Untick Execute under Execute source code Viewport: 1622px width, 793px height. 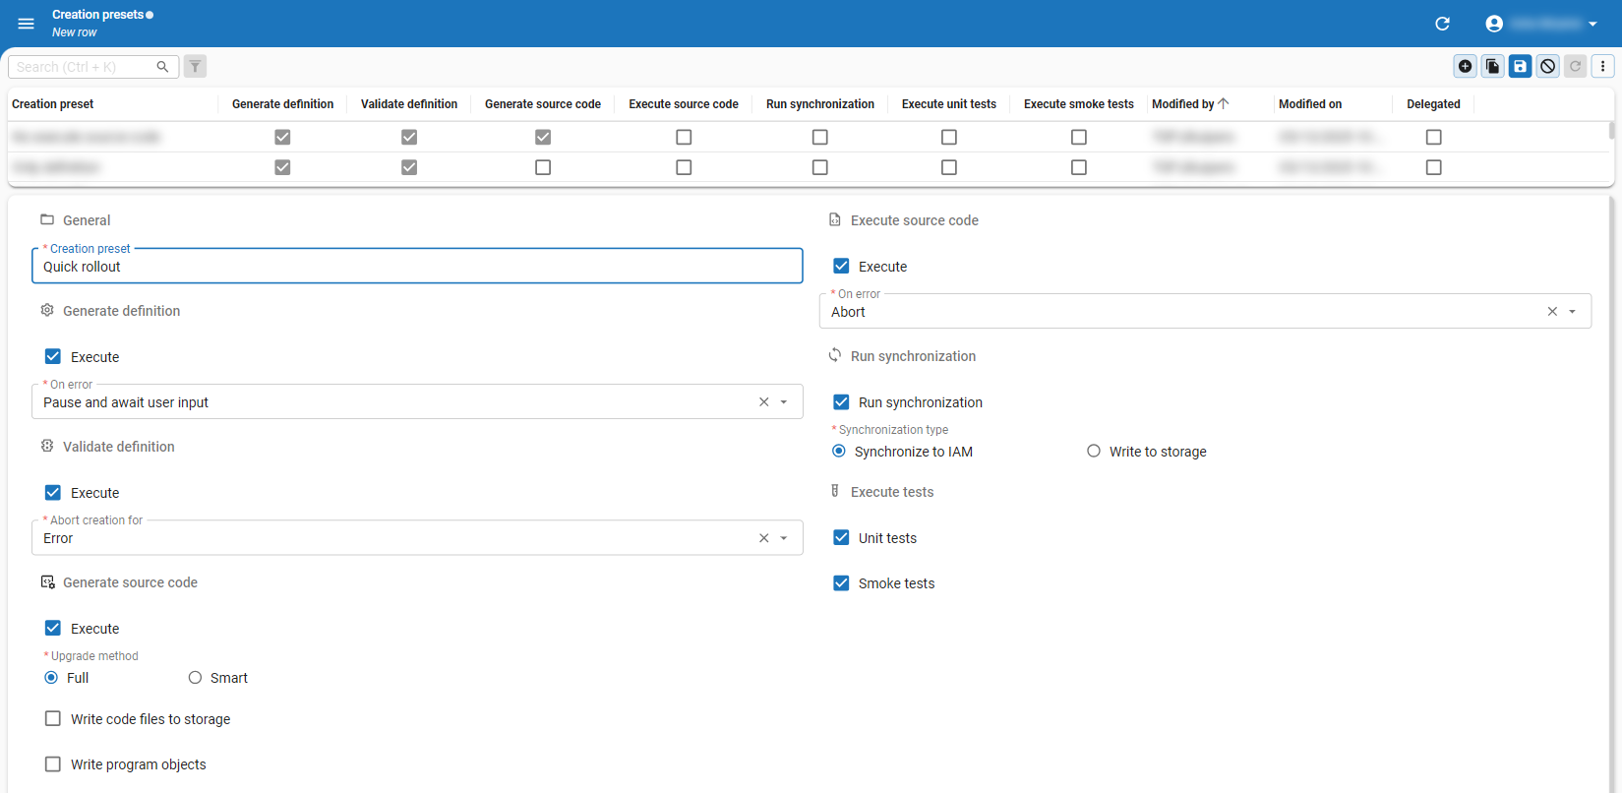841,266
